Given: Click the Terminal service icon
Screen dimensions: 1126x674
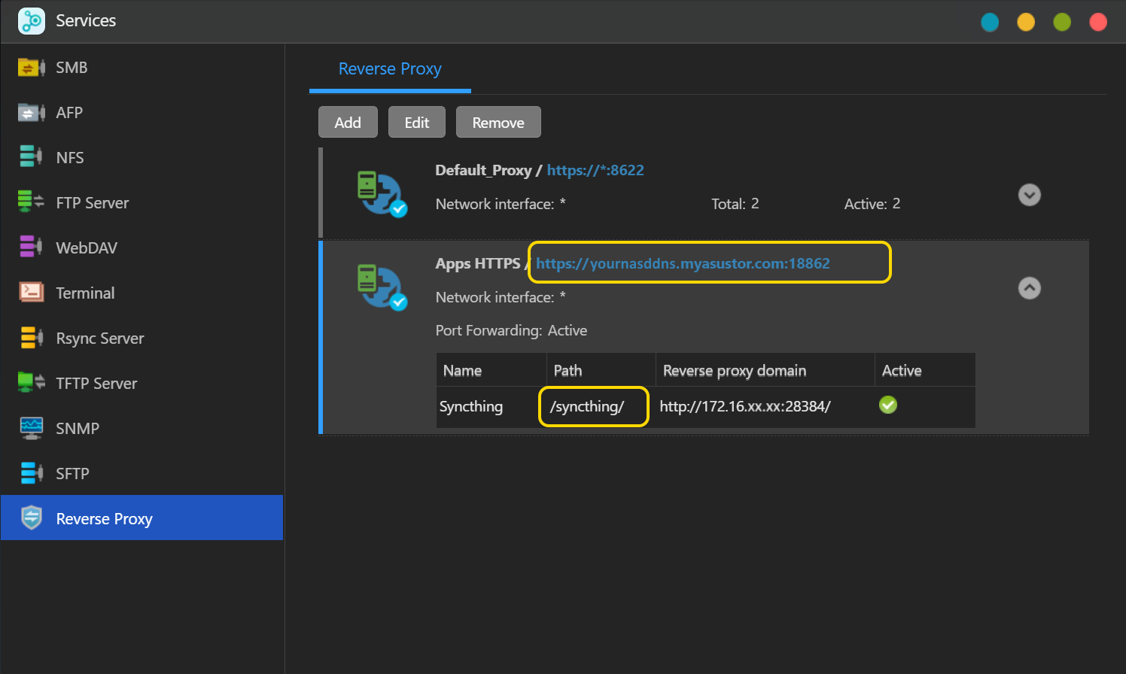Looking at the screenshot, I should [x=32, y=292].
